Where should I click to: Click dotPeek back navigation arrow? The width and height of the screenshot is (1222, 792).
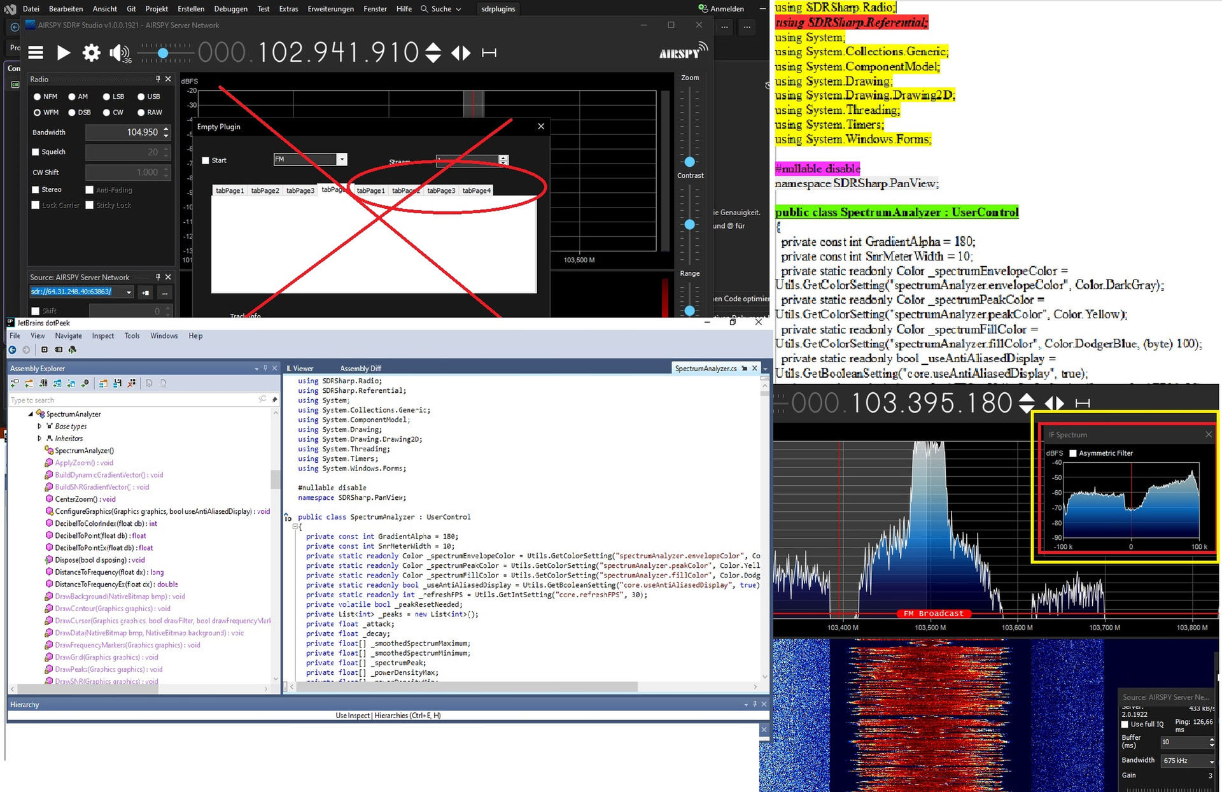coord(12,350)
